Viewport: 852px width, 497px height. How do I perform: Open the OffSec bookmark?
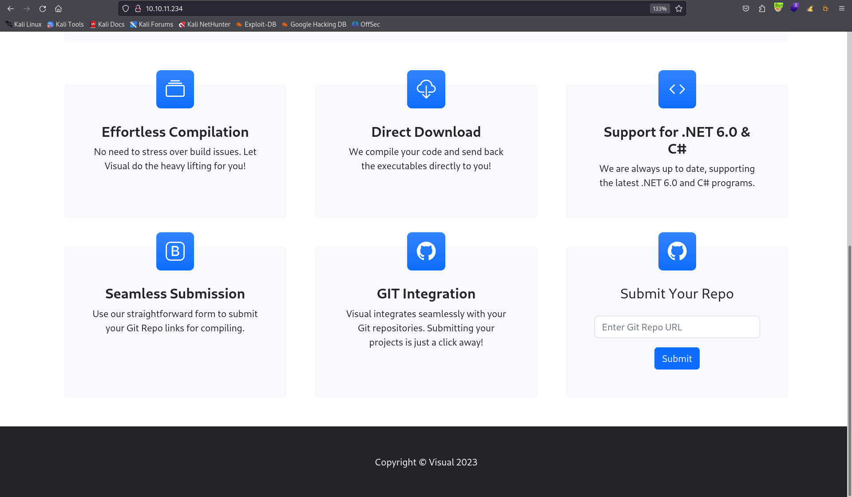[366, 24]
